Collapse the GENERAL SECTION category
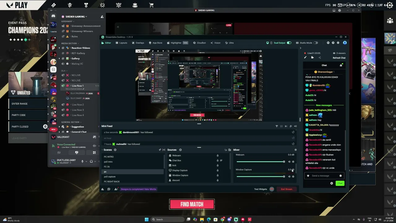The image size is (396, 223). (71, 122)
